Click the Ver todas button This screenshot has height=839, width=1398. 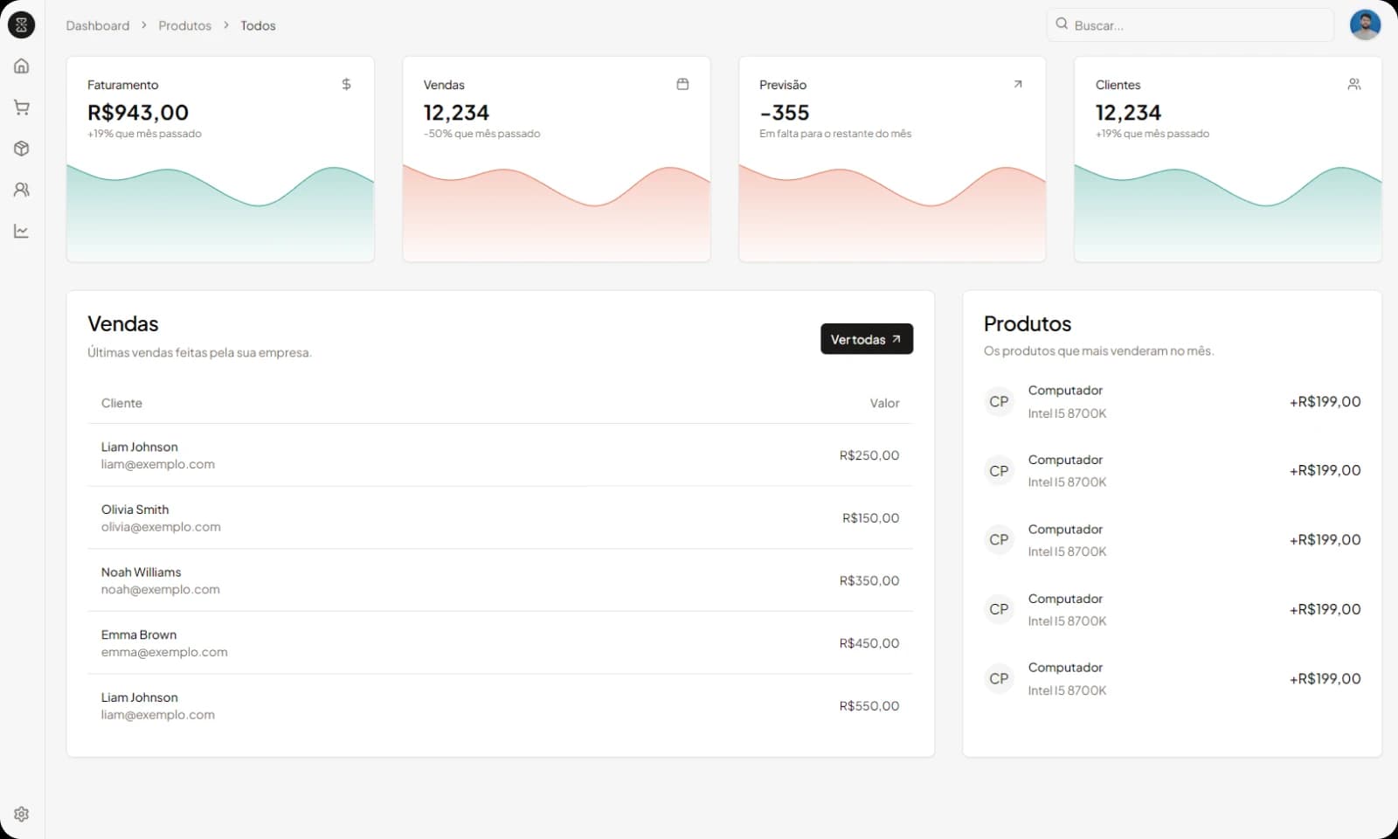pos(867,339)
